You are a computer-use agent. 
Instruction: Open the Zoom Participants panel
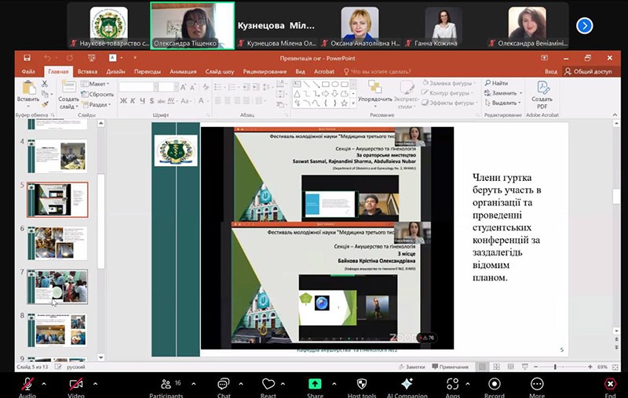(166, 384)
